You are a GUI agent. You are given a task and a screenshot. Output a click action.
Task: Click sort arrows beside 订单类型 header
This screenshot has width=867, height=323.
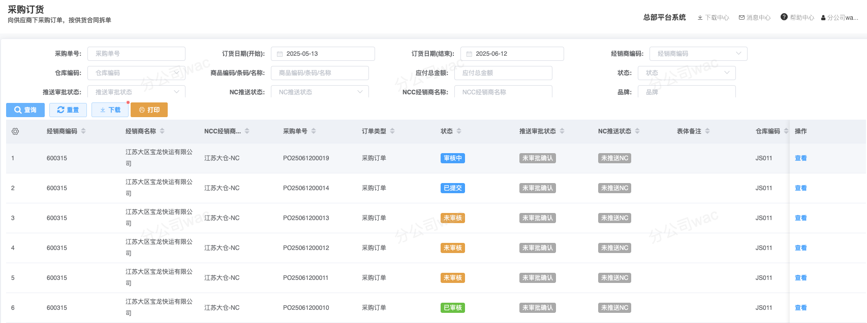click(x=392, y=131)
